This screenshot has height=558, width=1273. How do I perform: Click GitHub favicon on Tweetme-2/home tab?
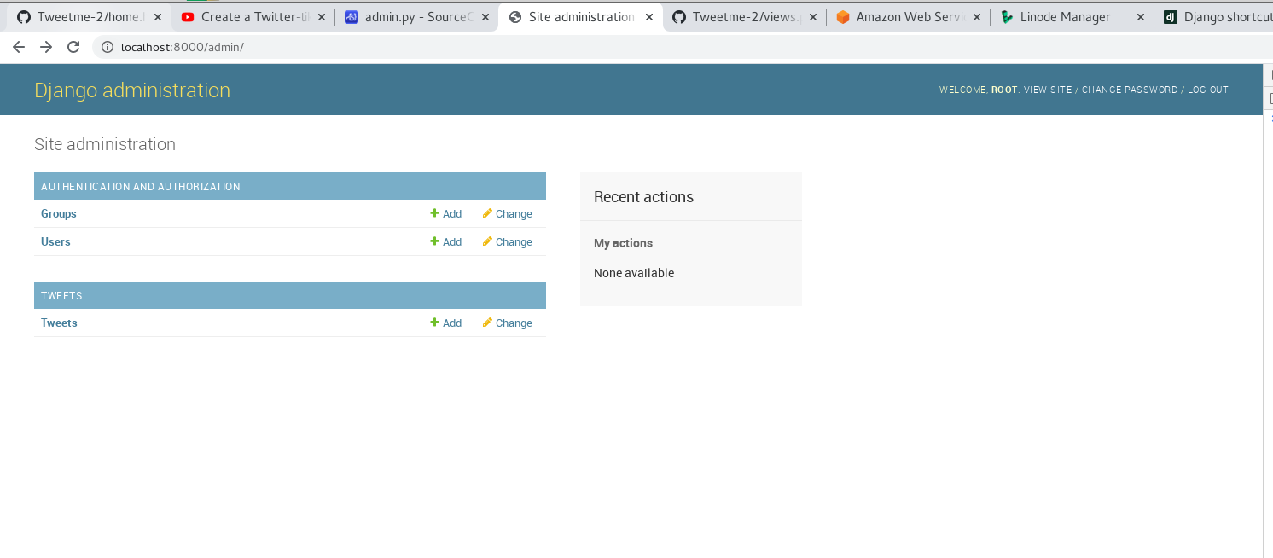click(x=24, y=17)
